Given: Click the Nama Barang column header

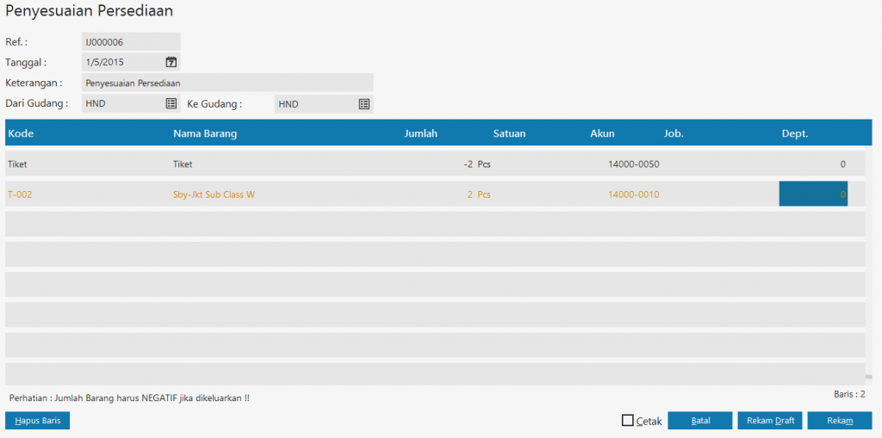Looking at the screenshot, I should pyautogui.click(x=205, y=133).
